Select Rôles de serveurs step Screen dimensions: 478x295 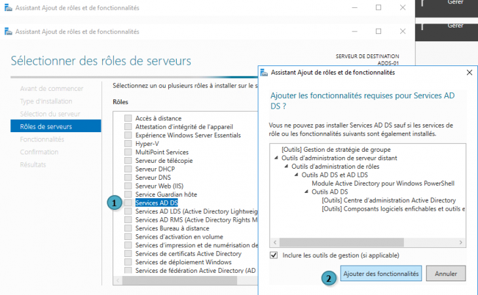(x=56, y=126)
